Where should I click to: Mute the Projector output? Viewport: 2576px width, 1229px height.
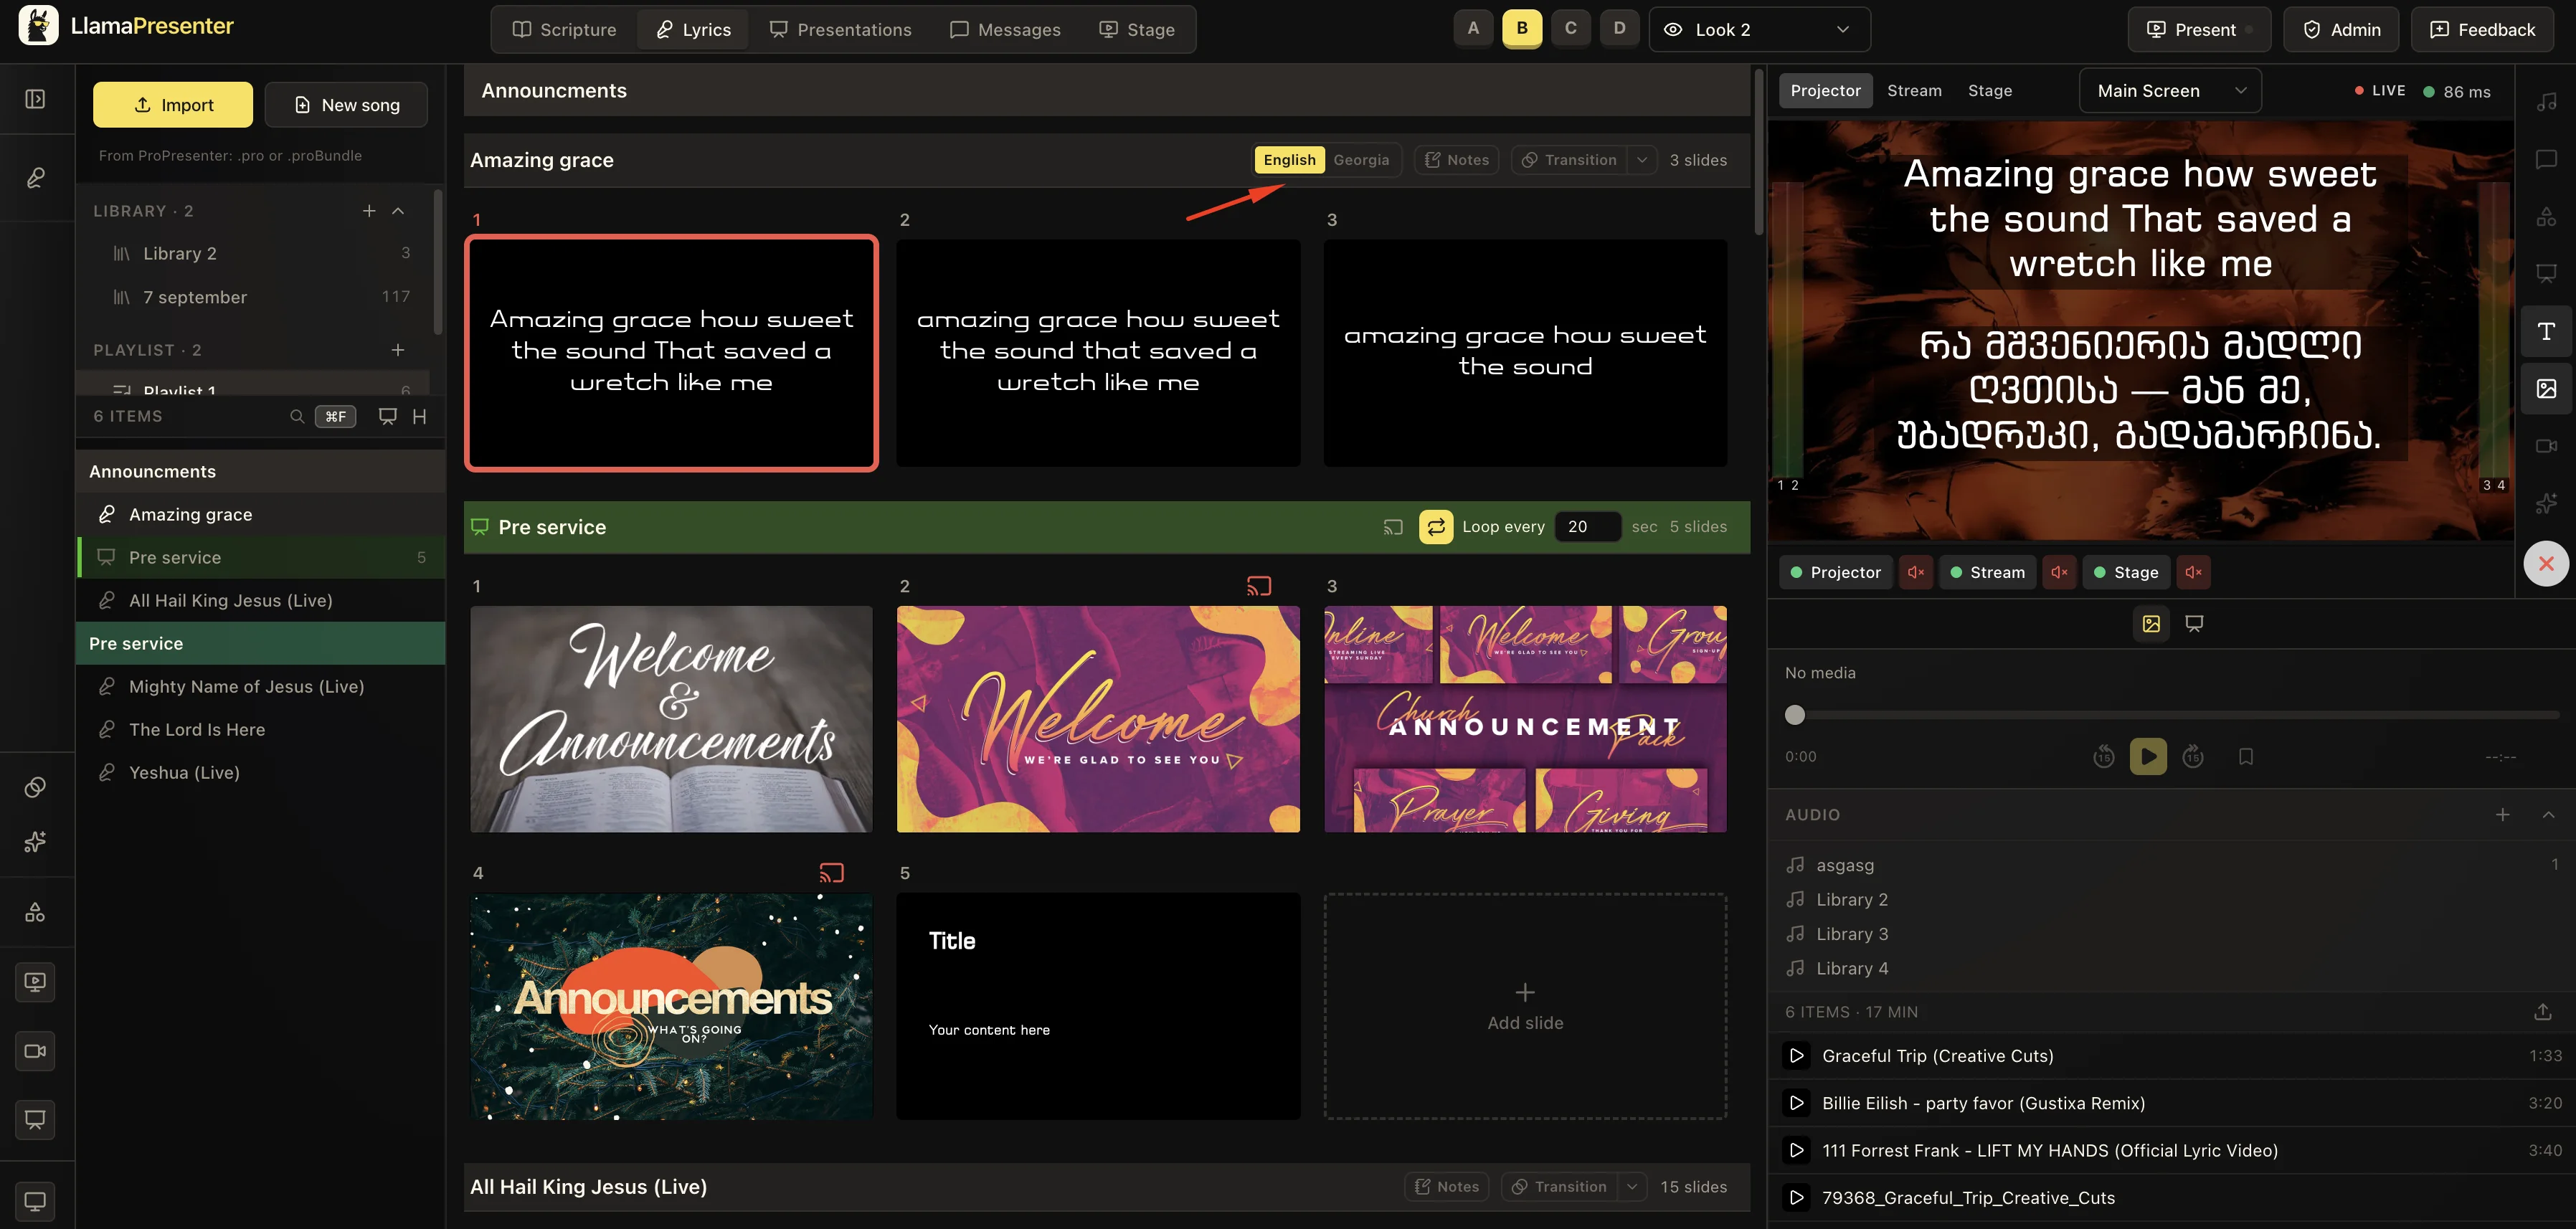point(1915,573)
